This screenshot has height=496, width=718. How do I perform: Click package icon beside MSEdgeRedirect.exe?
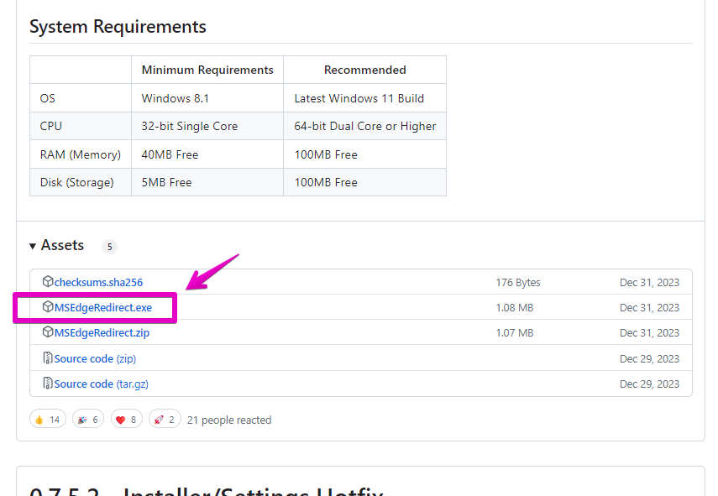48,306
